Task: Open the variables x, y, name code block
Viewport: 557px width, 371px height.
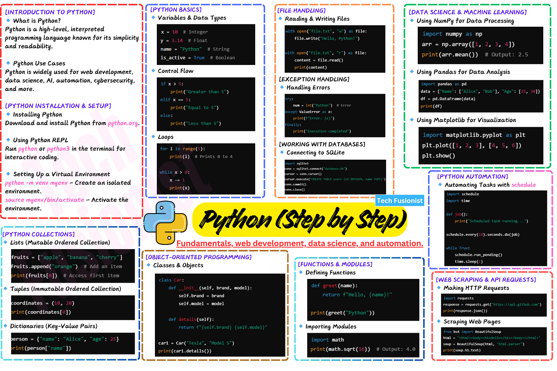Action: tap(206, 44)
